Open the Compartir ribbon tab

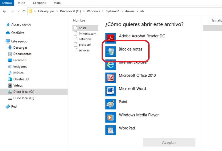pos(40,3)
